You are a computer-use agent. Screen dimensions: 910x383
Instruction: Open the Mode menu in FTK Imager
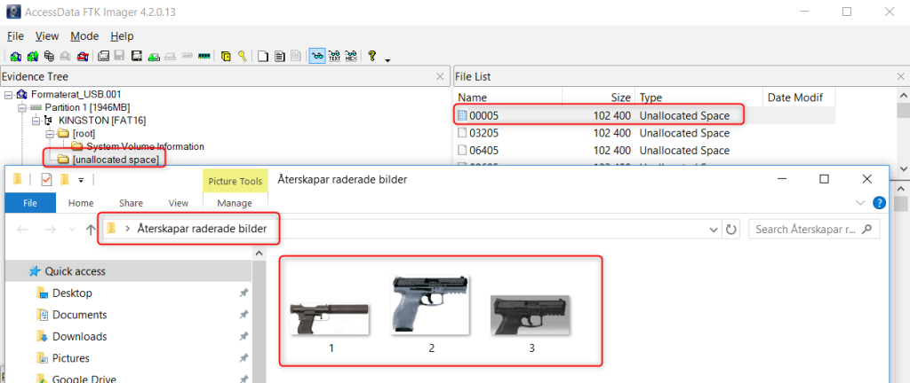tap(84, 36)
